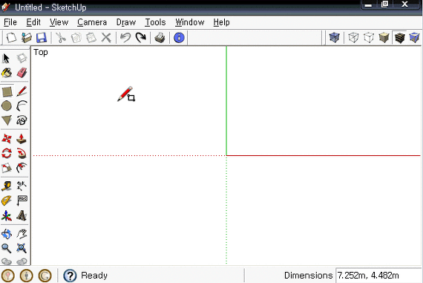Open the Edit menu
Screen dimensions: 423x283
click(x=33, y=22)
